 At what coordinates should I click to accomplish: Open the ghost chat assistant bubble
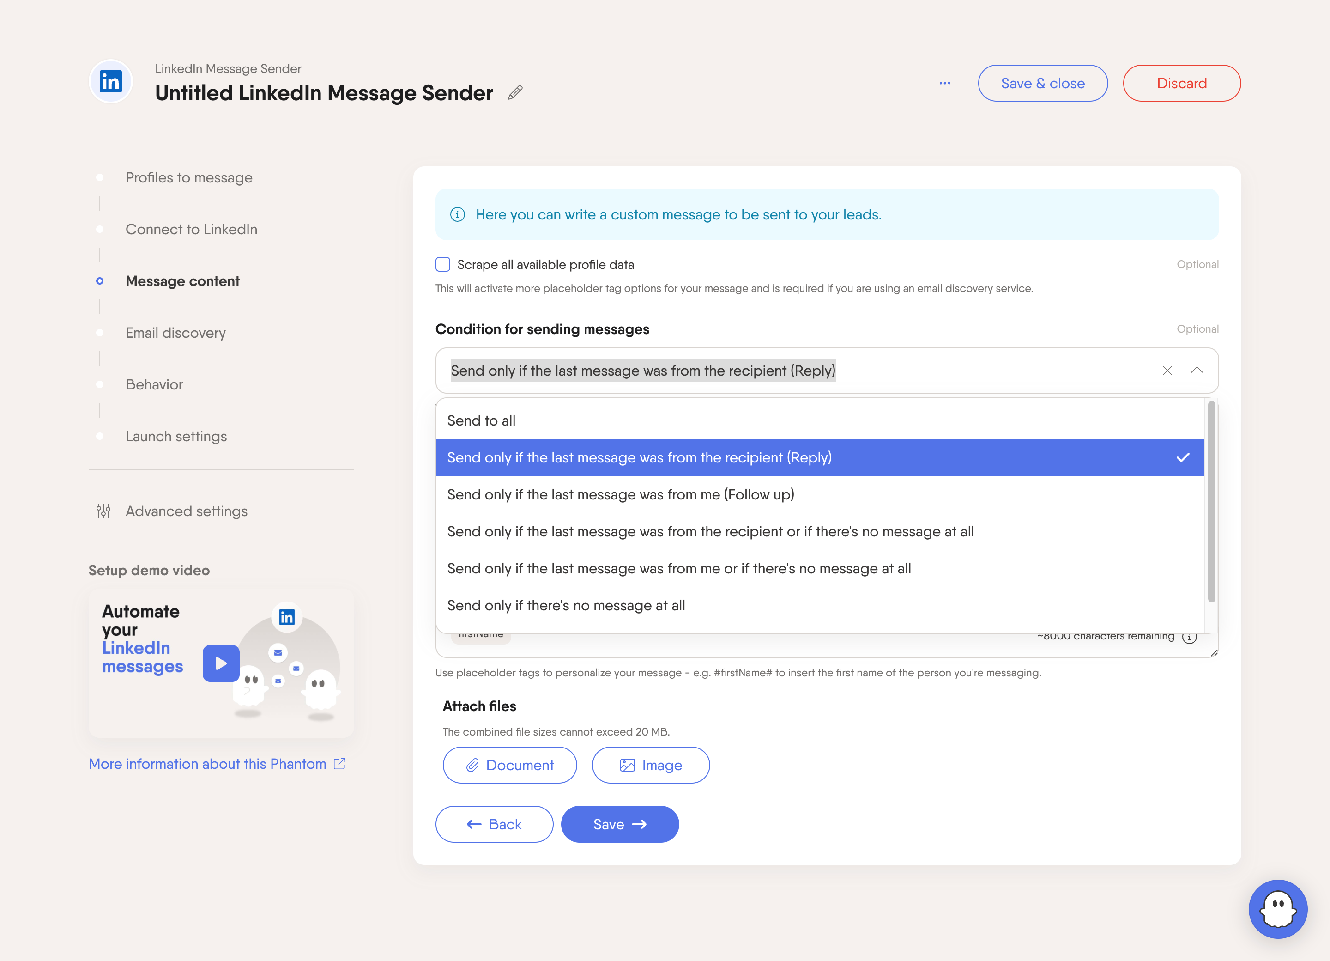1277,908
